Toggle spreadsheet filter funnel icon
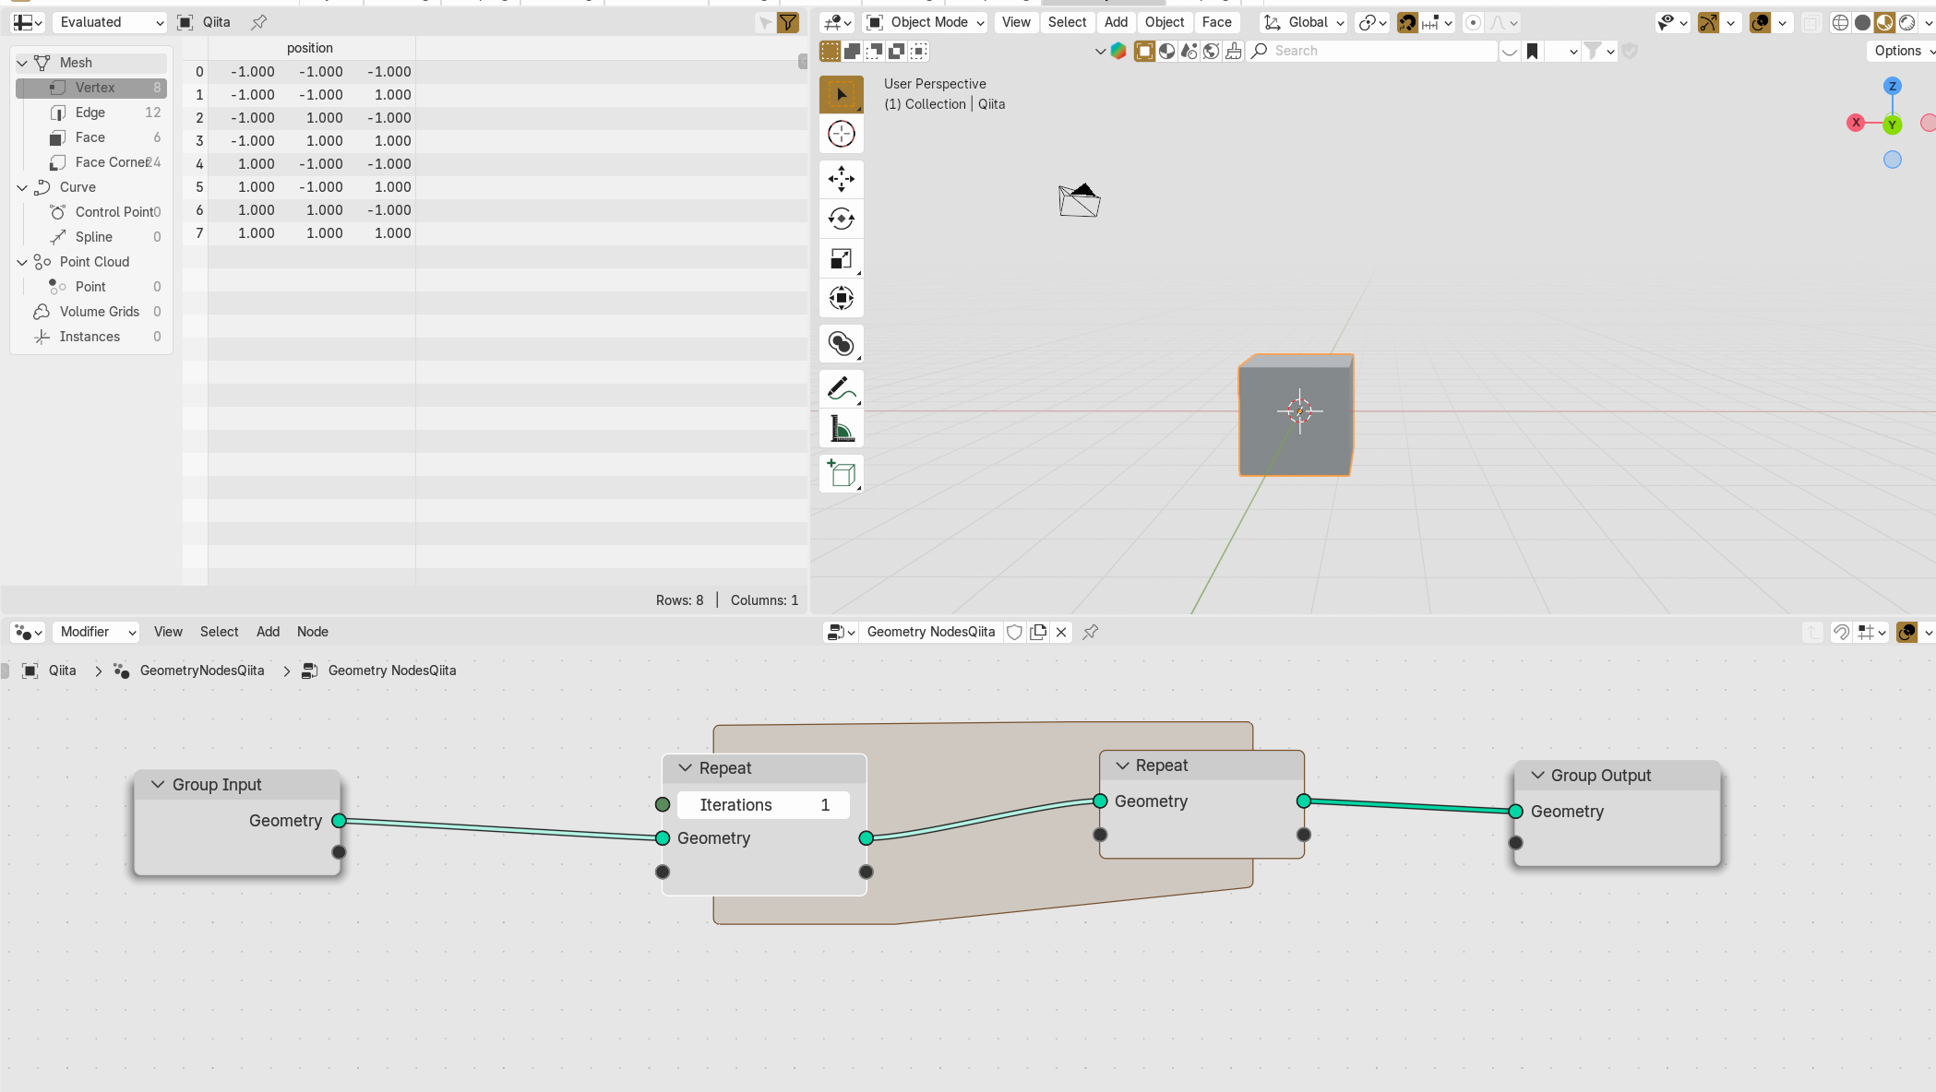1936x1092 pixels. [x=788, y=22]
